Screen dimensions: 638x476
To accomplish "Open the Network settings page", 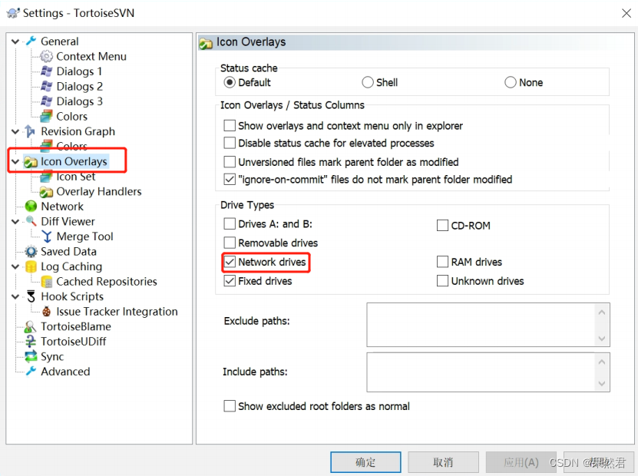I will [x=62, y=207].
